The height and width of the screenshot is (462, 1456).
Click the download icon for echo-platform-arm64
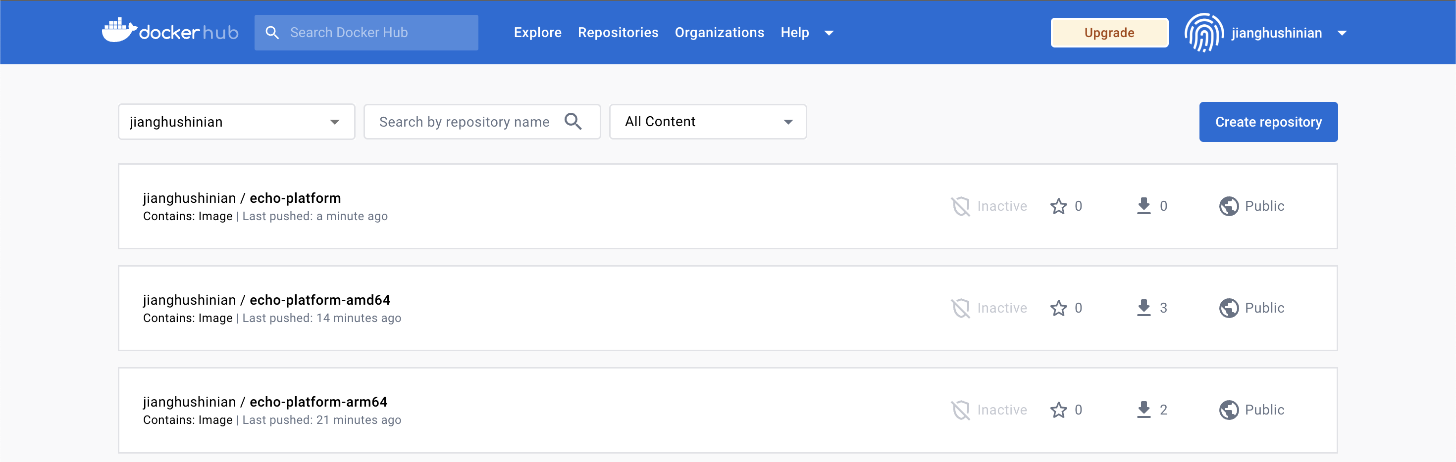tap(1144, 410)
